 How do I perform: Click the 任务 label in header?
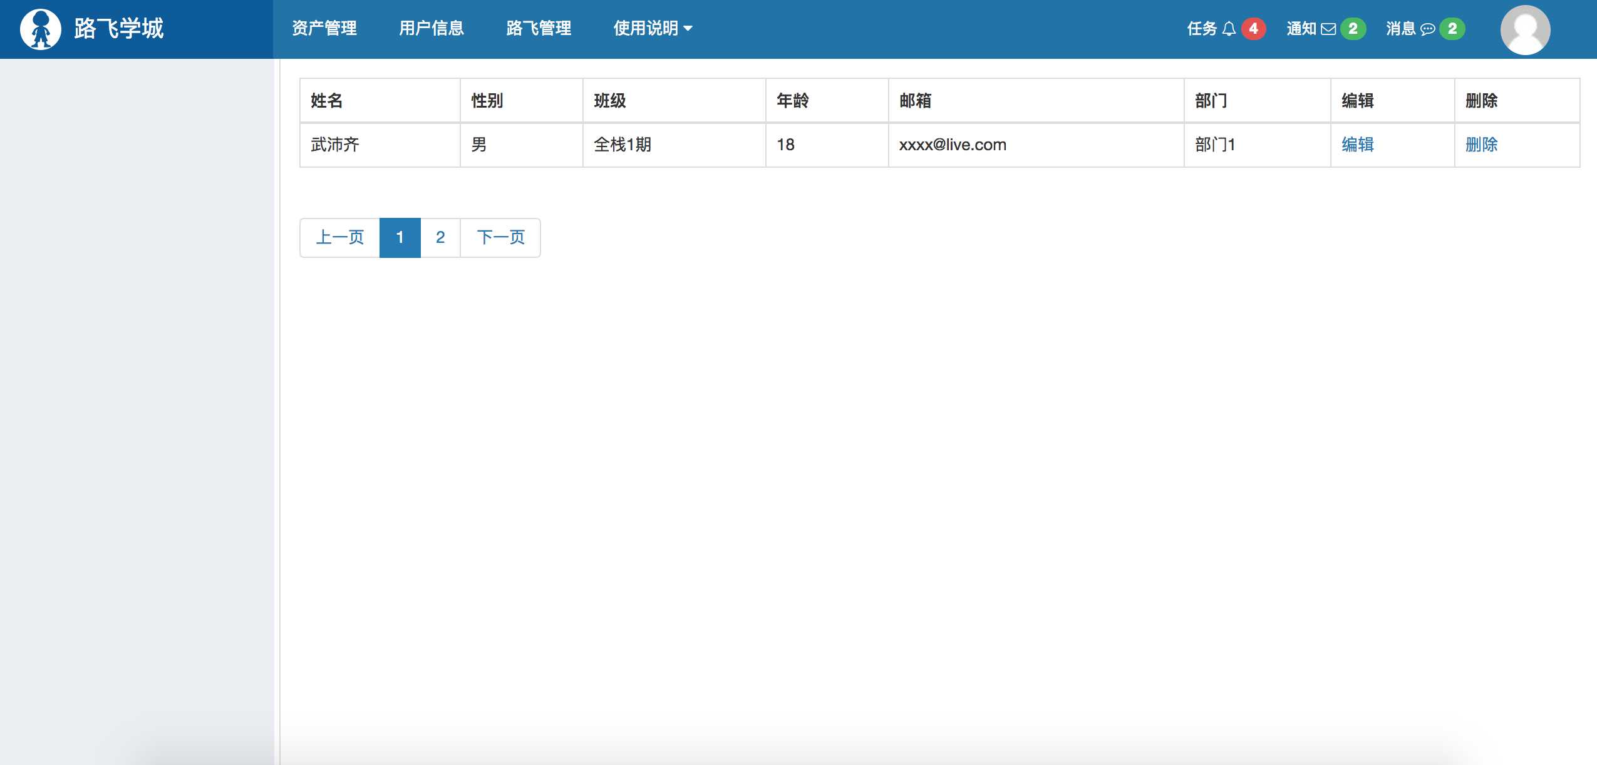tap(1202, 29)
